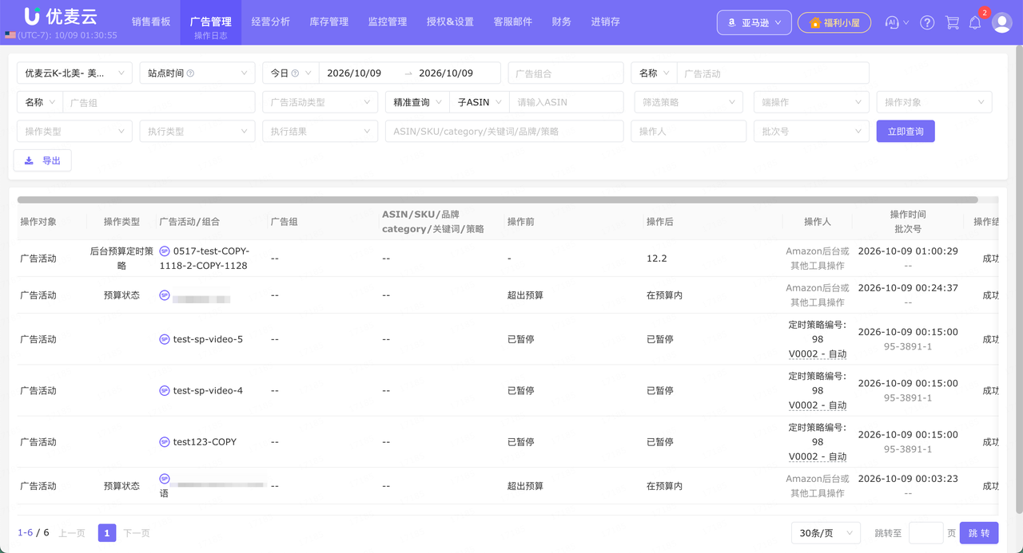Click the SP icon beside test123-COPY

click(165, 441)
